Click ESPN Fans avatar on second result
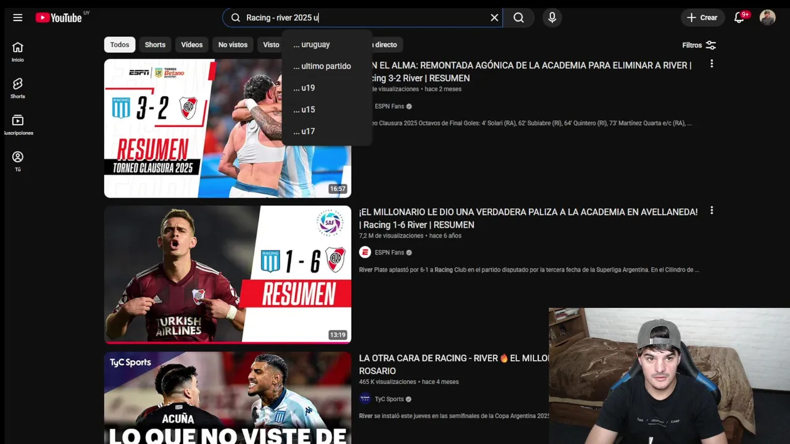The width and height of the screenshot is (790, 444). 365,252
